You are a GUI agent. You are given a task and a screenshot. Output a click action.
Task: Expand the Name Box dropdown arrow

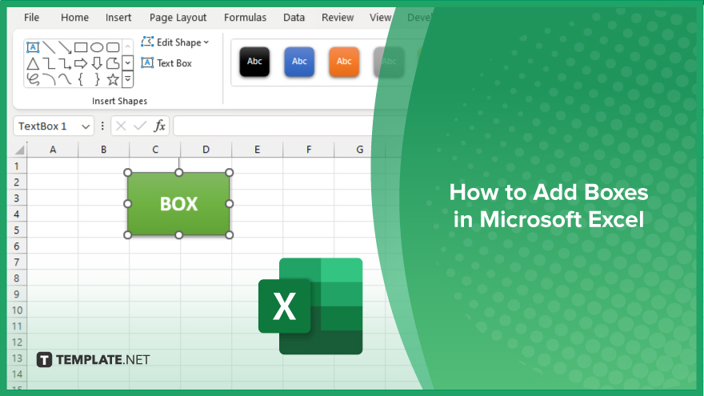pyautogui.click(x=86, y=126)
